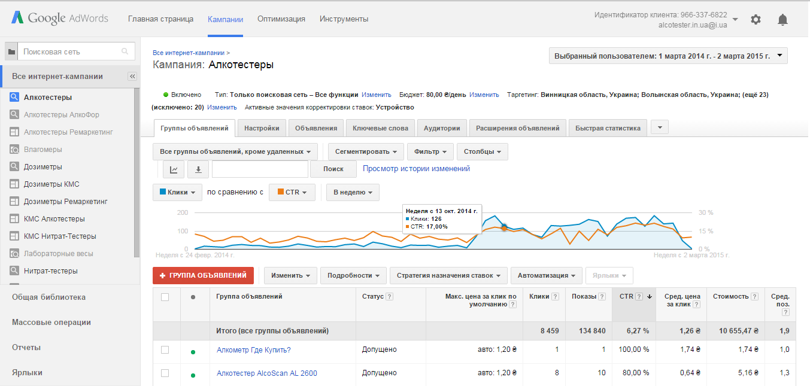Click the status dot column header

(193, 297)
